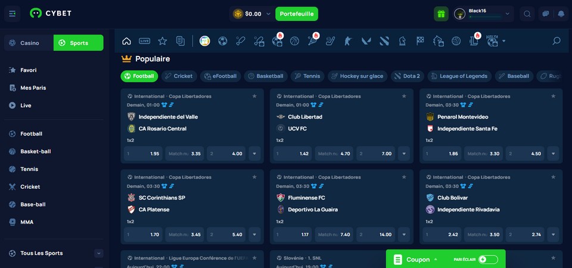Pick the draw at 3.50 for Club Bolivar match
Screen dimensions: 572x268
(x=483, y=235)
